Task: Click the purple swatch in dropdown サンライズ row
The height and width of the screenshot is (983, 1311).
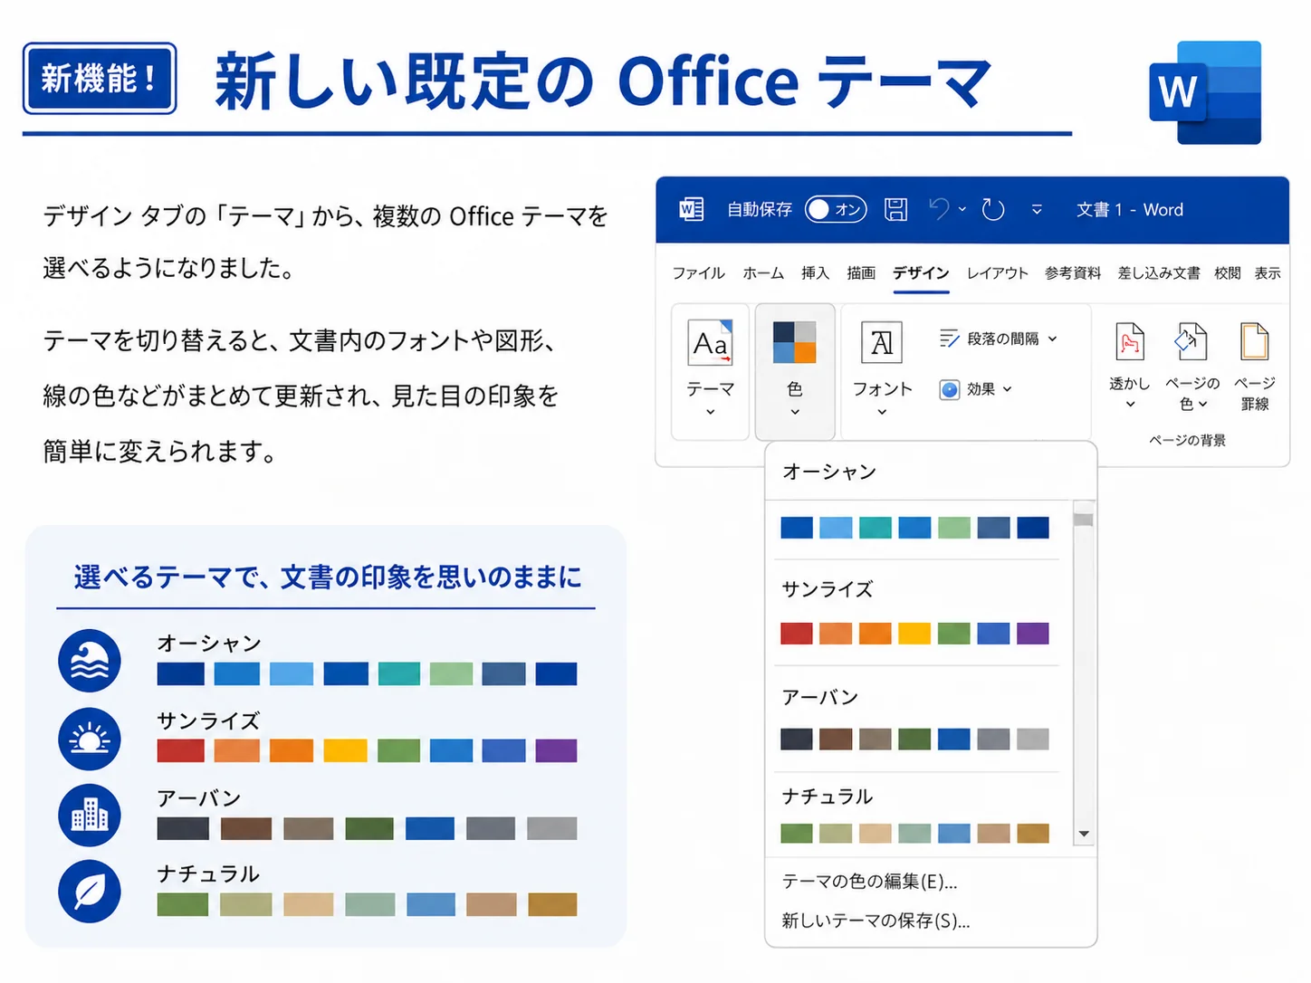Action: (1033, 633)
